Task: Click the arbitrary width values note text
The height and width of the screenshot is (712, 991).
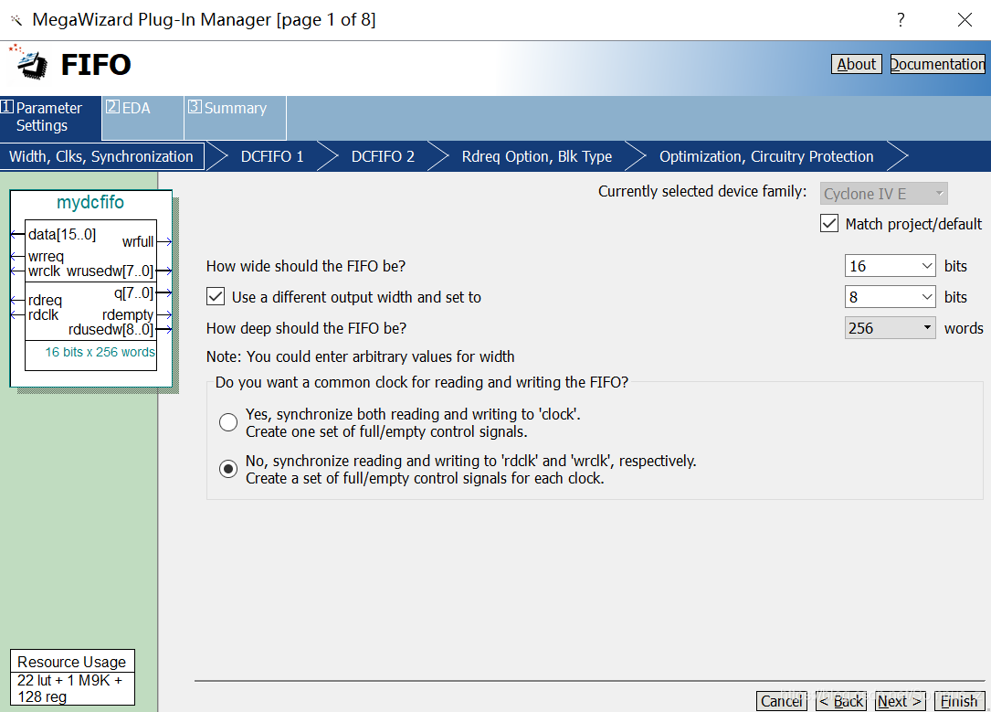Action: [x=360, y=356]
